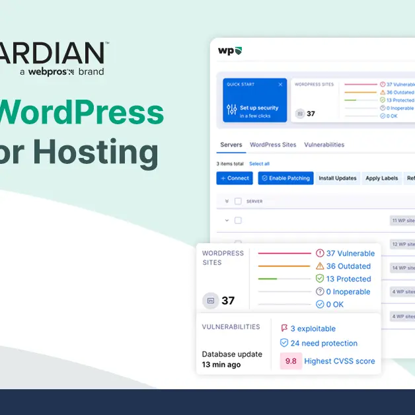Tick the first server row checkbox

[238, 220]
